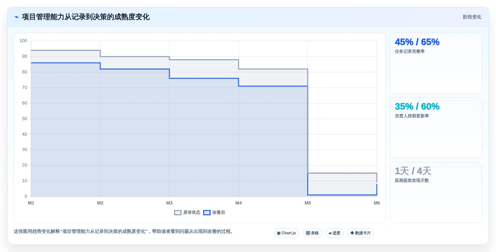This screenshot has height=252, width=496.
Task: Open the 1天 / 4天 delay detection card
Action: pos(436,192)
